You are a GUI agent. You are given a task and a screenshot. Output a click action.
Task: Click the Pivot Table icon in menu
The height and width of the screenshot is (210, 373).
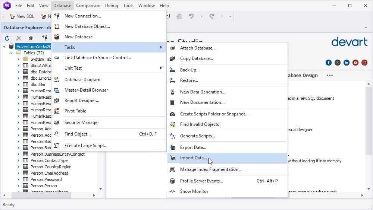point(57,111)
